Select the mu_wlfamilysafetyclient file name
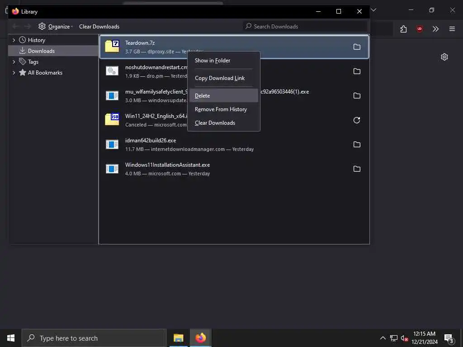This screenshot has width=463, height=347. (156, 92)
